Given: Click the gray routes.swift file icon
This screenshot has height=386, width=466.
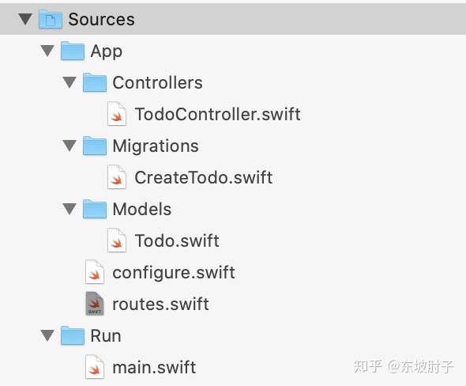Looking at the screenshot, I should pos(95,303).
